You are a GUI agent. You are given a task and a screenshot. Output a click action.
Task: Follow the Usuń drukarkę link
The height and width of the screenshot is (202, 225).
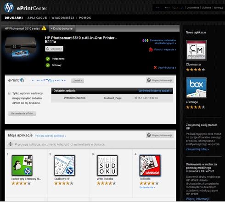coord(167,67)
